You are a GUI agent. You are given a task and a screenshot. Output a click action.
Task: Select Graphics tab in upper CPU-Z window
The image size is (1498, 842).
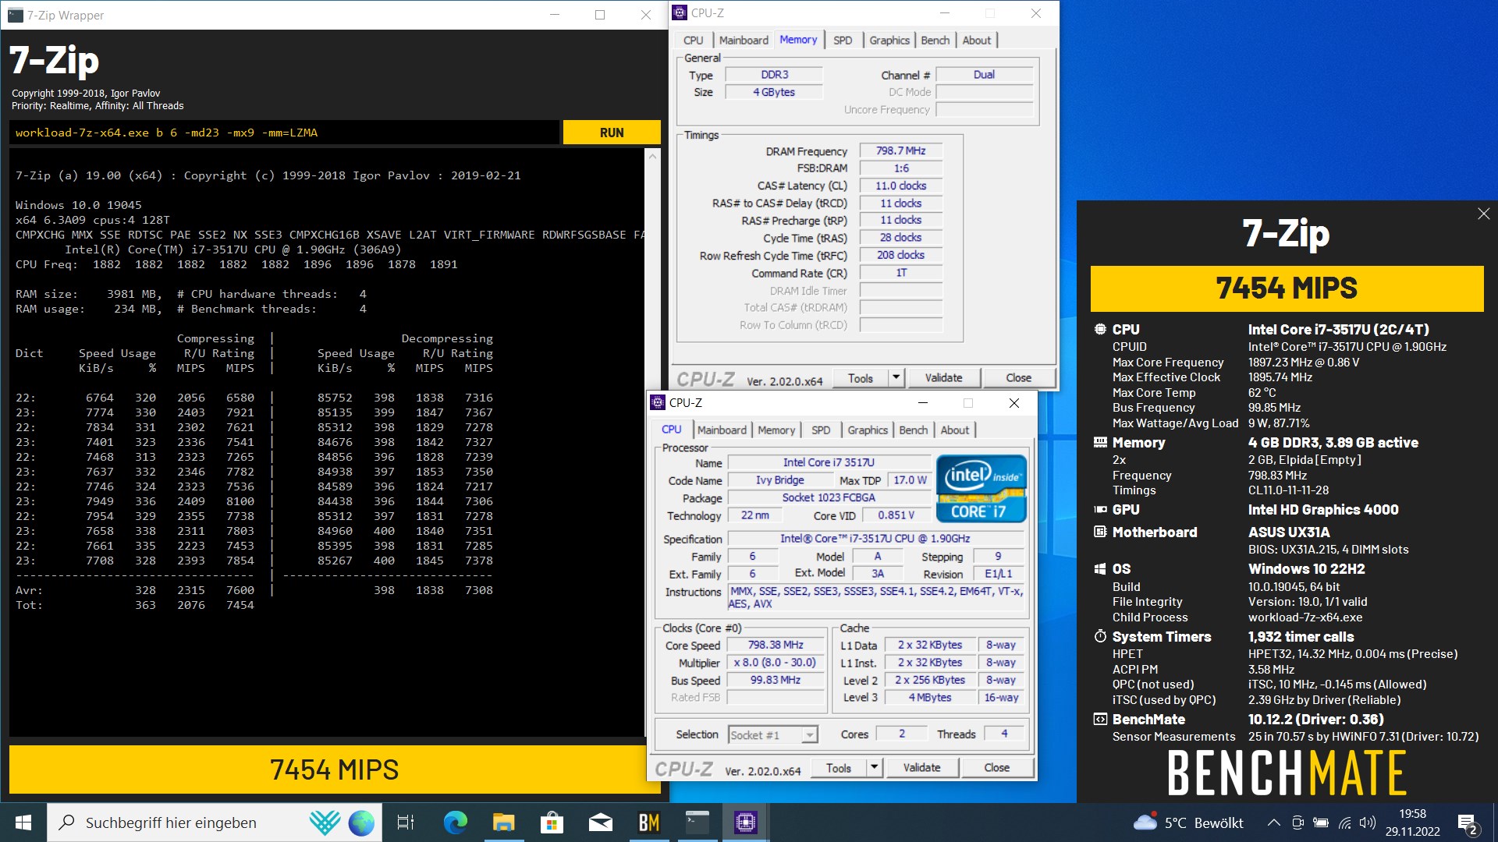889,41
